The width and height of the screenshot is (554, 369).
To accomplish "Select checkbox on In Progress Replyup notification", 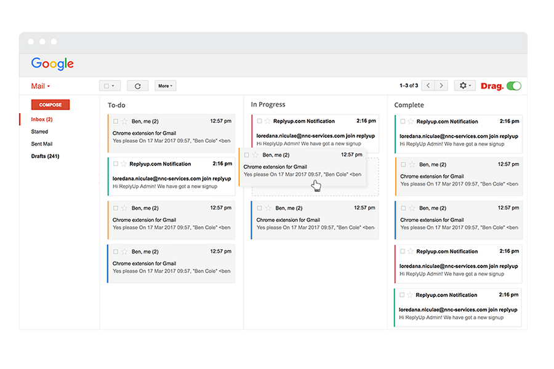I will pos(259,121).
